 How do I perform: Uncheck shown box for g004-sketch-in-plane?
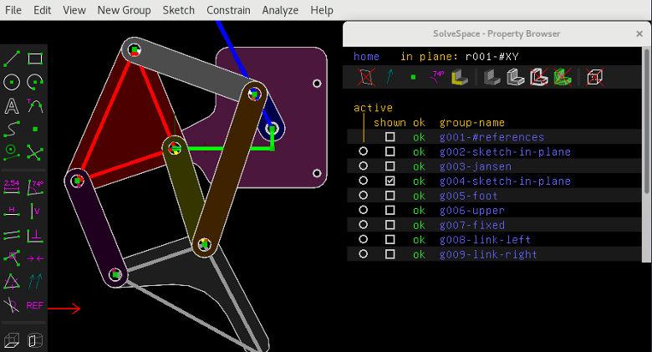(390, 181)
